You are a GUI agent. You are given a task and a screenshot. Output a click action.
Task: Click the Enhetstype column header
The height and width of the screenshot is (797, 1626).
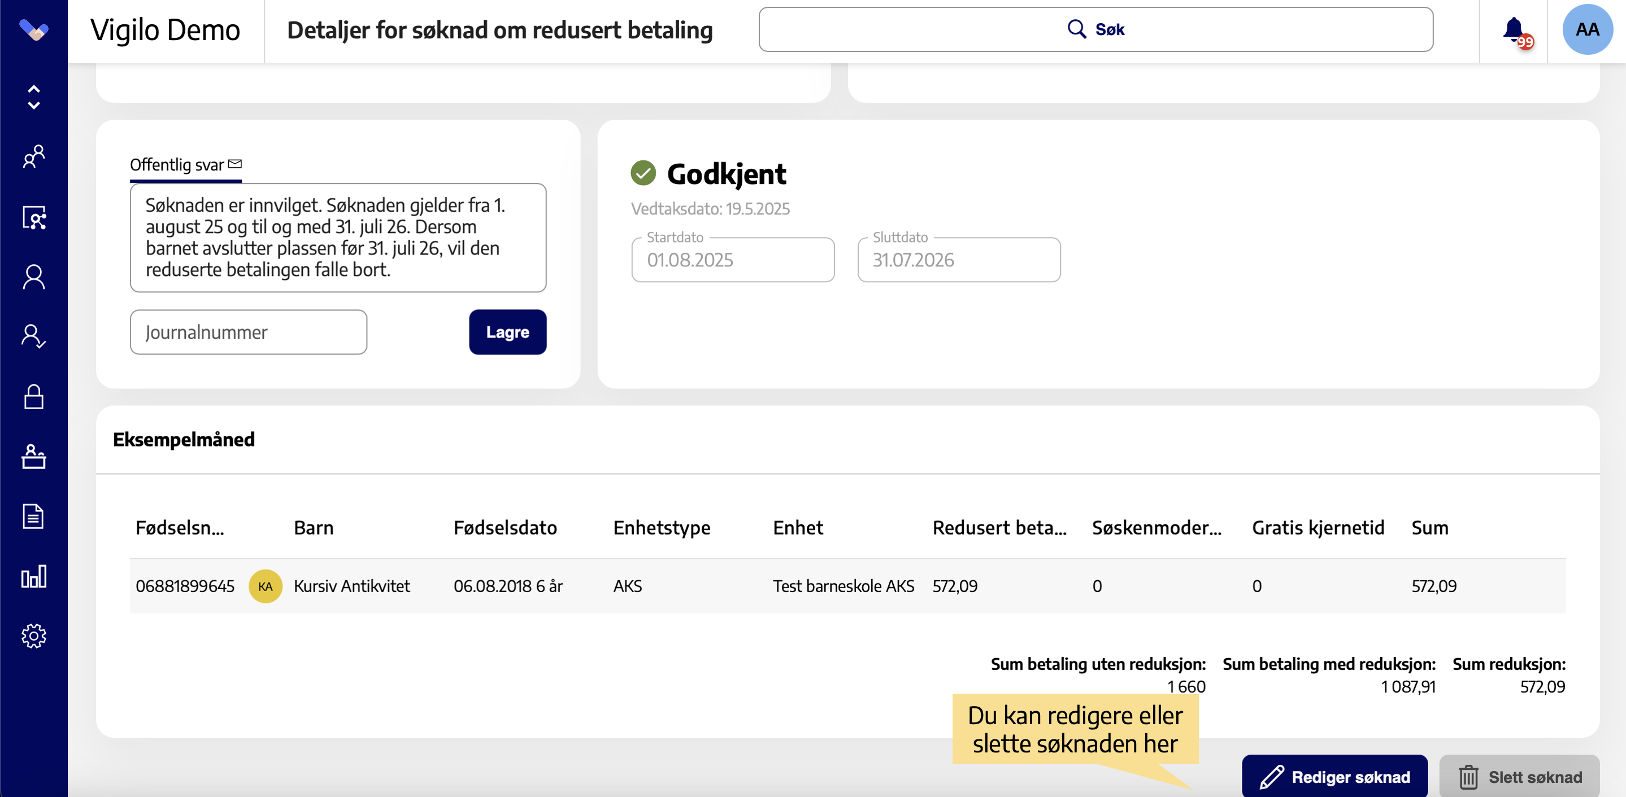[x=662, y=528]
